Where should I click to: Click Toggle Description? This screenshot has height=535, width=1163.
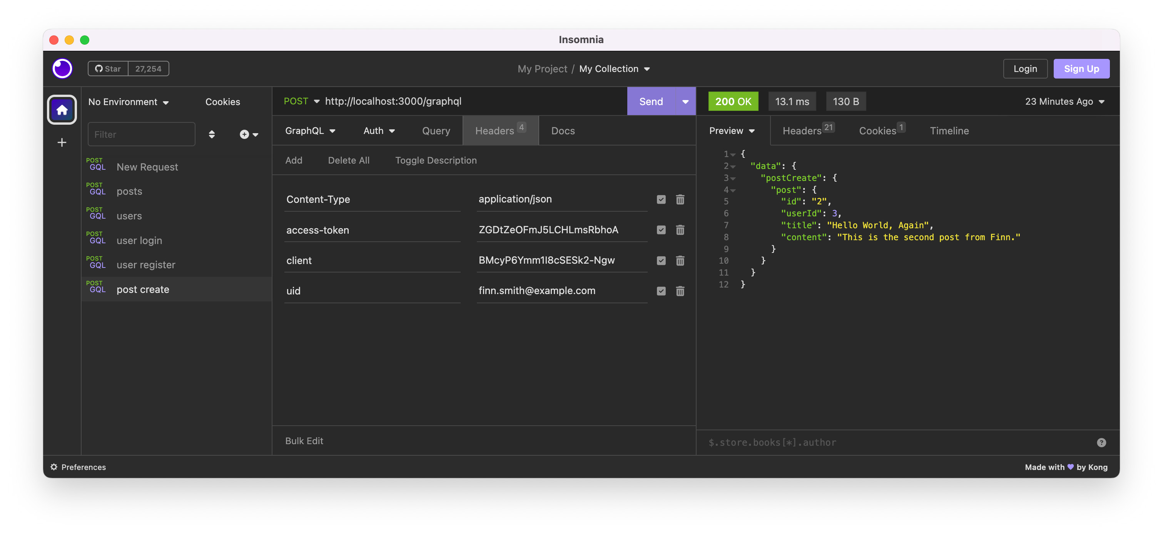tap(436, 160)
